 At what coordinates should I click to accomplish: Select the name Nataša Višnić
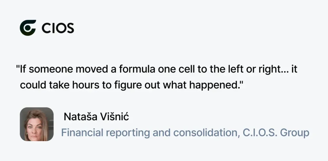pyautogui.click(x=96, y=117)
